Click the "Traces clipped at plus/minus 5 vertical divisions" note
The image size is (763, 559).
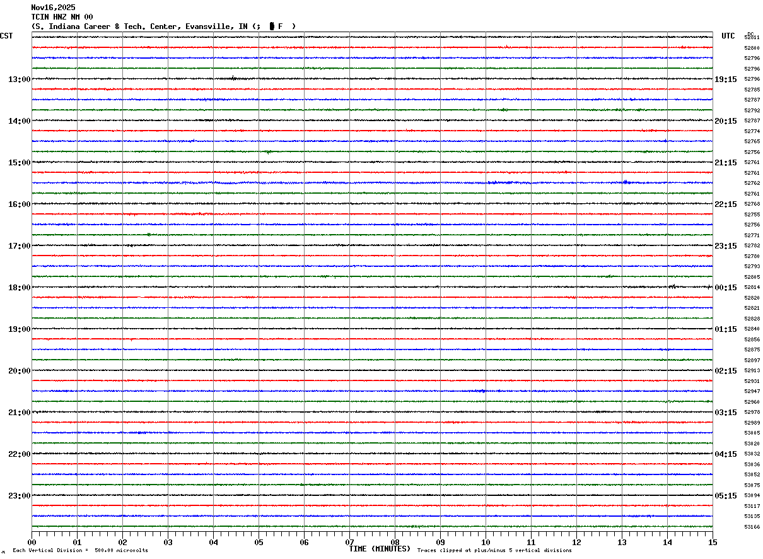click(494, 550)
